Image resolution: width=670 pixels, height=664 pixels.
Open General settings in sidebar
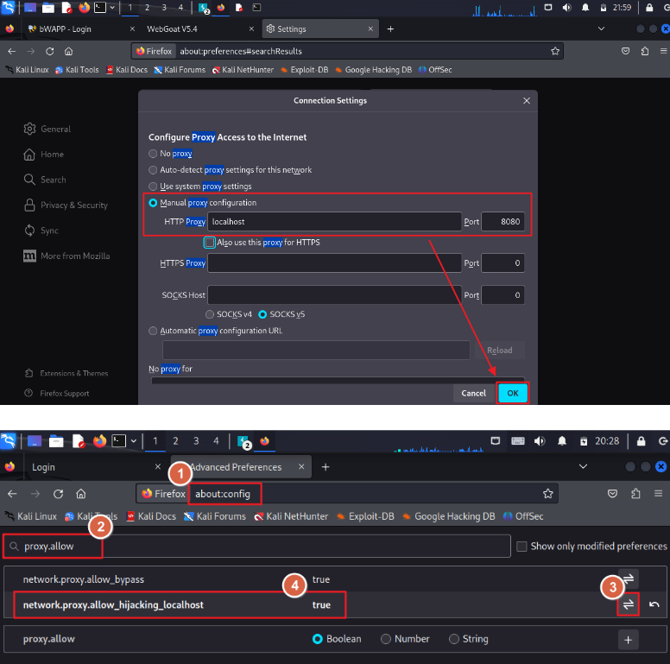[x=47, y=129]
